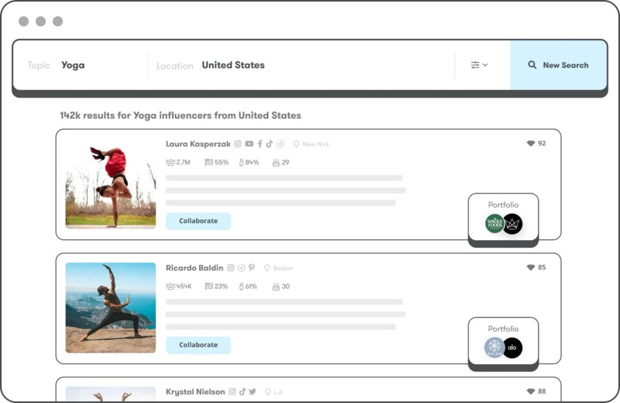The height and width of the screenshot is (403, 620).
Task: Click the score value 88
Action: pos(542,392)
